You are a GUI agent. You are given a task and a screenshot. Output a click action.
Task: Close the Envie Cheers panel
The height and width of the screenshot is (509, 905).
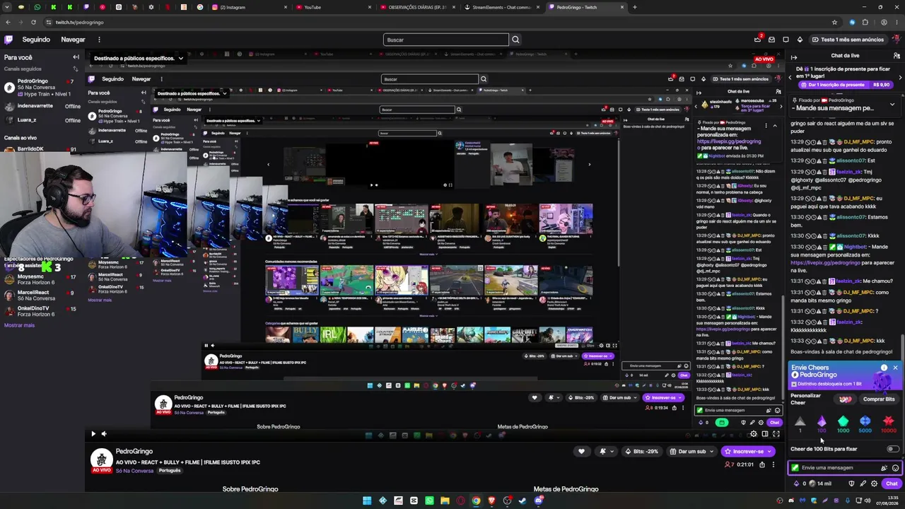click(895, 368)
